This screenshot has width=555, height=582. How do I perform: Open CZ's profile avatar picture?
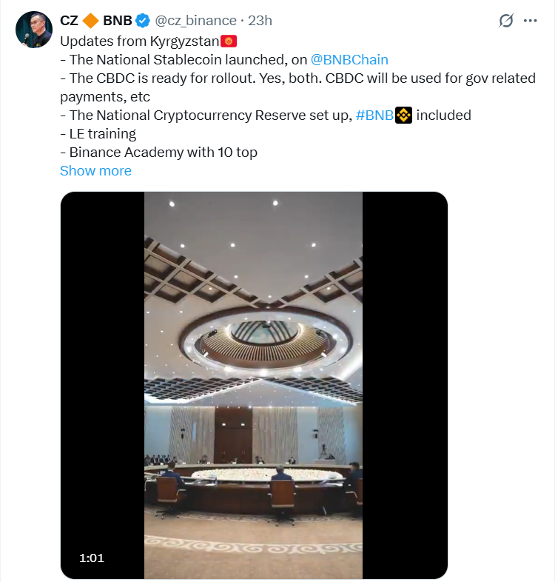(33, 30)
